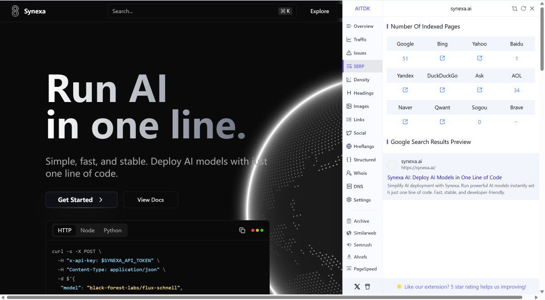This screenshot has height=300, width=545.
Task: Click Google indexed count 51
Action: pos(405,59)
